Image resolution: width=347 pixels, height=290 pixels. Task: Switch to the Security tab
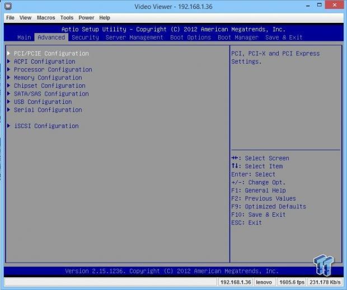click(85, 37)
